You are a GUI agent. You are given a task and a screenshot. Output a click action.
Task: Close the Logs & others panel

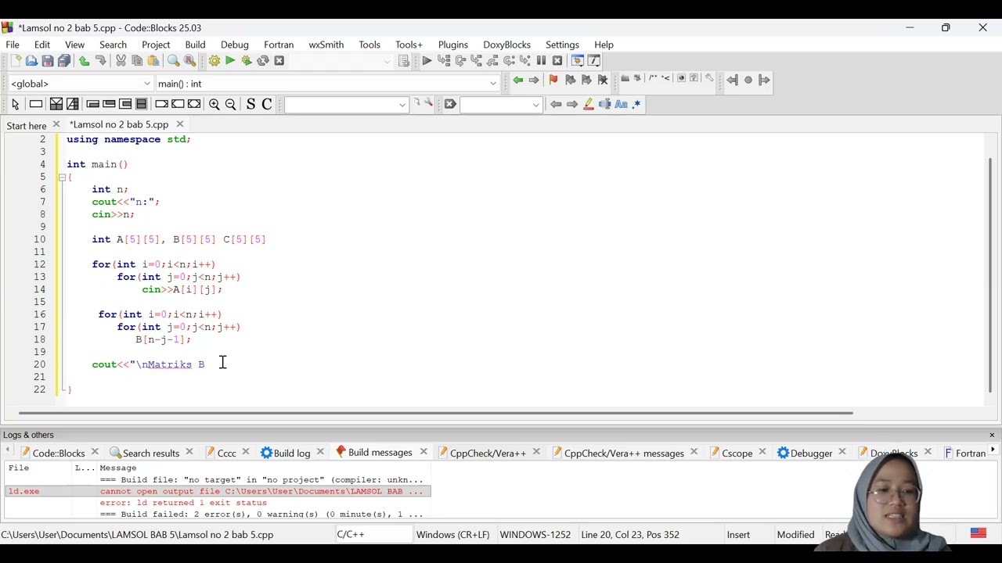point(992,435)
